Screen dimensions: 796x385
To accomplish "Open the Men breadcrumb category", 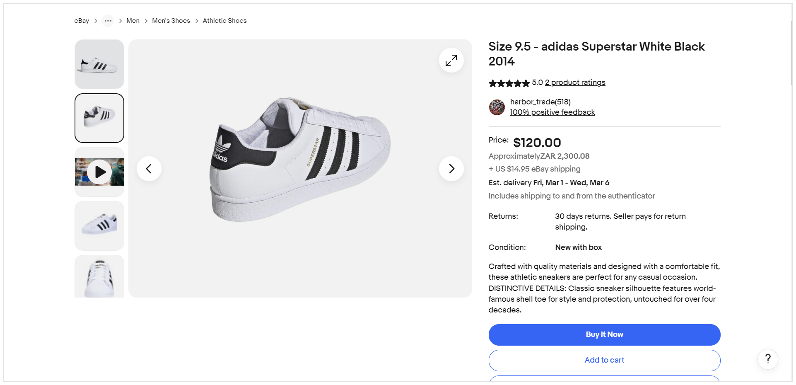I will (x=133, y=21).
